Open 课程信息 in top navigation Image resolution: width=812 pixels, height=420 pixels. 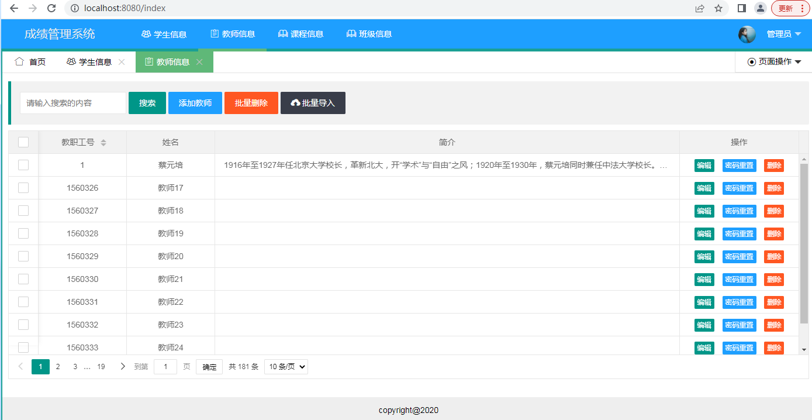300,35
